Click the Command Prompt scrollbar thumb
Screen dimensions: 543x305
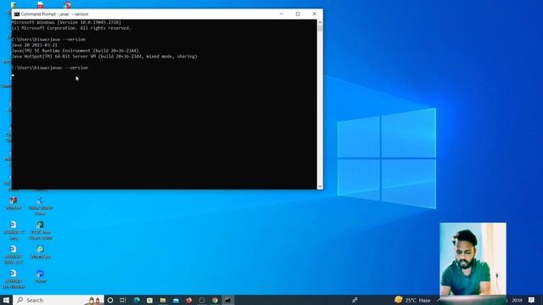click(x=320, y=29)
